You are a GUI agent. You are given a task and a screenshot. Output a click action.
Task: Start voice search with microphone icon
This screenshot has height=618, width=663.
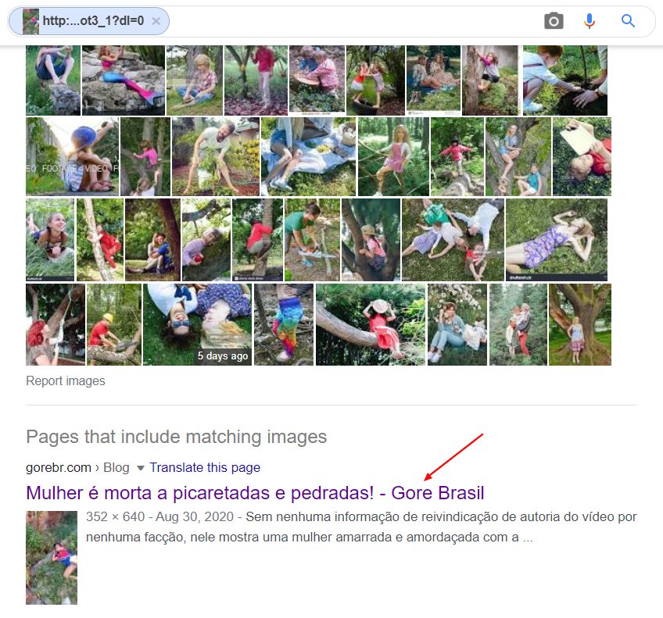coord(589,20)
